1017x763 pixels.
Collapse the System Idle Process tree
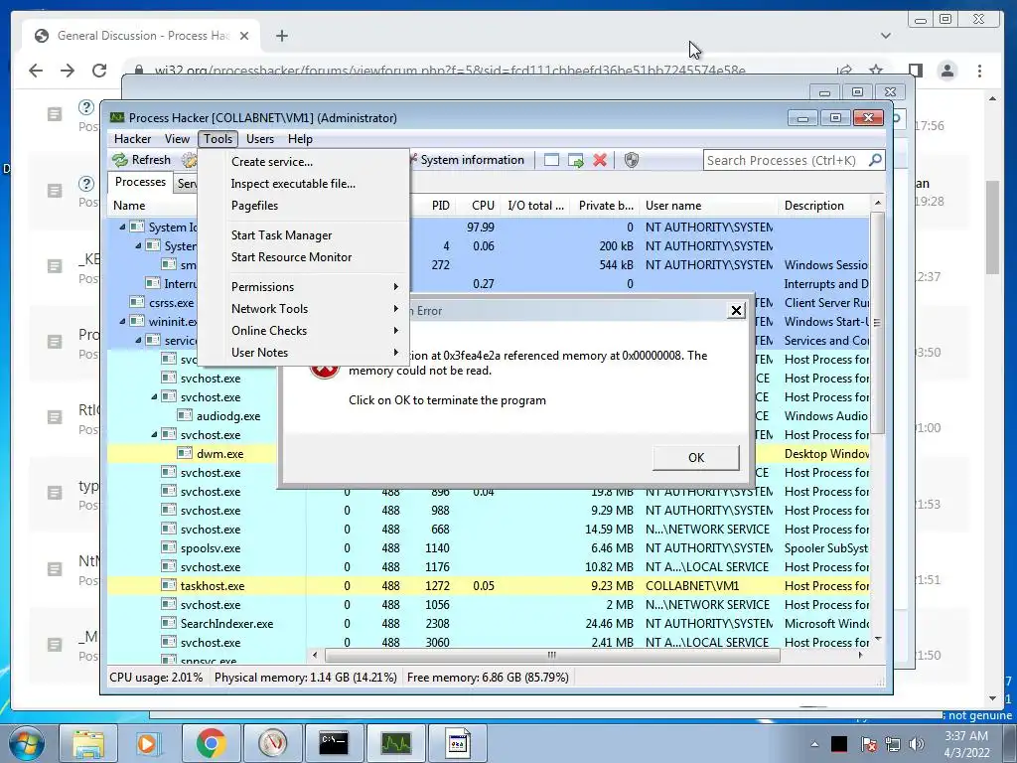click(x=122, y=228)
